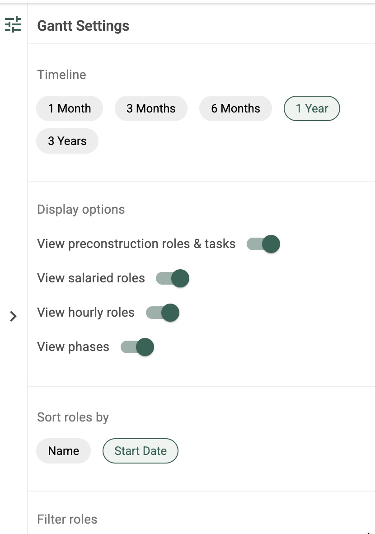Click the Timeline section heading
Screen dimensions: 375x534
pos(61,75)
